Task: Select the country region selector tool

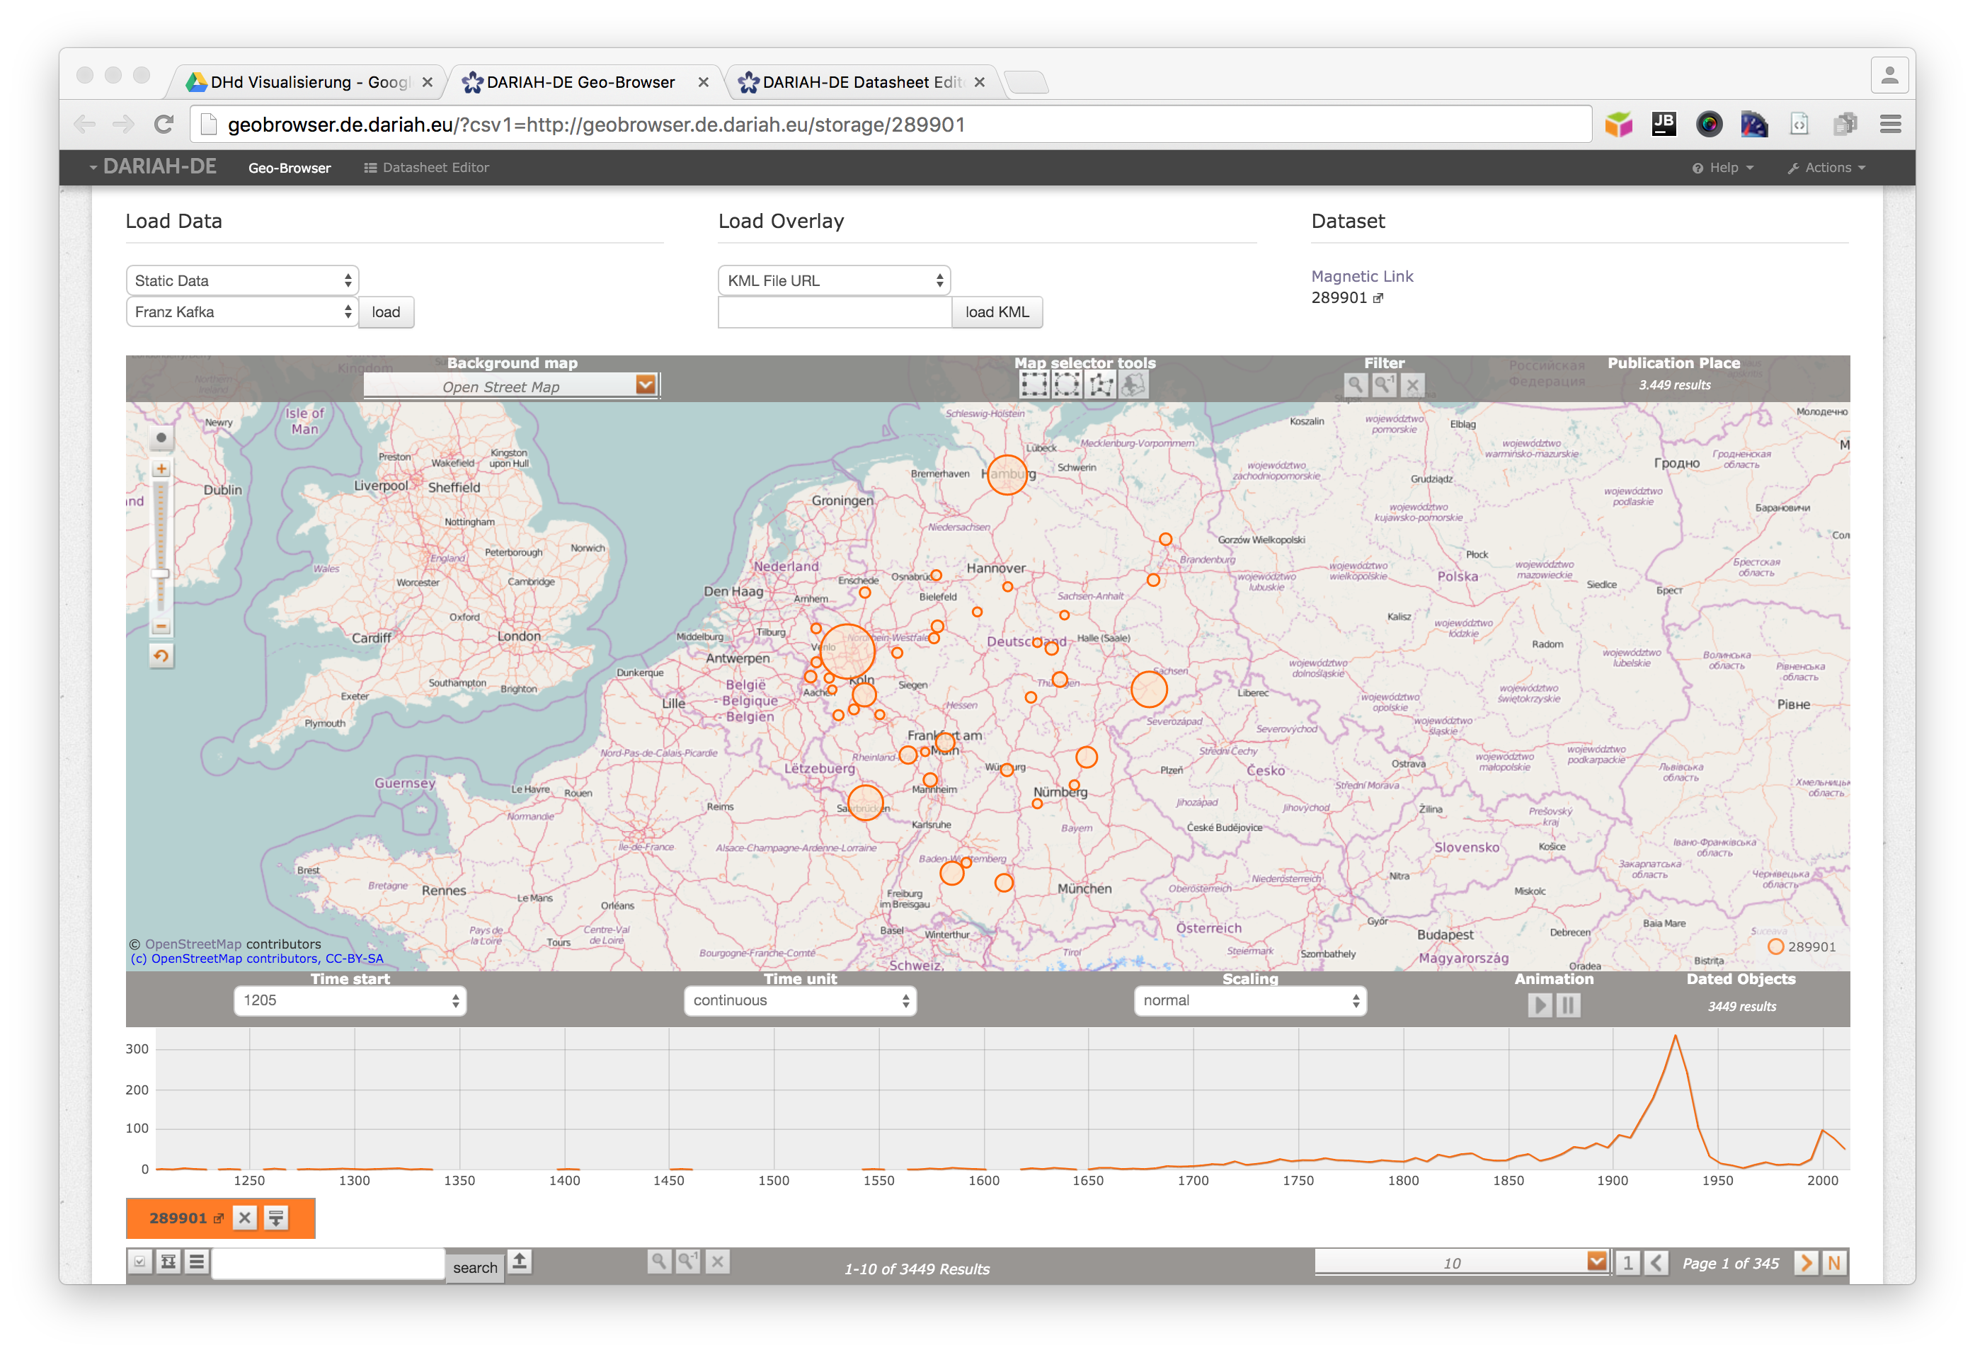Action: pyautogui.click(x=1133, y=385)
